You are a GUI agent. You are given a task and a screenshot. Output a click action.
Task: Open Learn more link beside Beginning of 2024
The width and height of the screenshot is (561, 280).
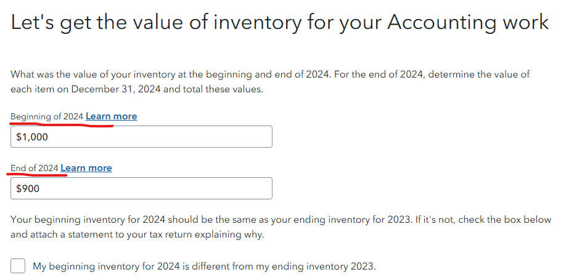pyautogui.click(x=111, y=116)
